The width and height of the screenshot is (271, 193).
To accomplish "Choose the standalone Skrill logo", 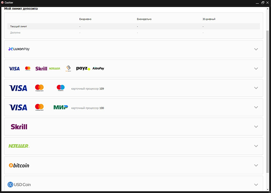I will click(x=19, y=127).
